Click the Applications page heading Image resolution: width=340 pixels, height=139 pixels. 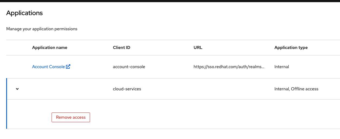[24, 13]
